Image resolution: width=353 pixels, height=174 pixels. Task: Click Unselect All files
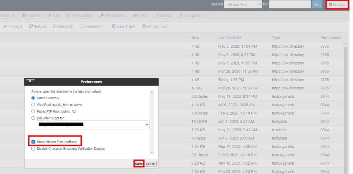(x=92, y=26)
